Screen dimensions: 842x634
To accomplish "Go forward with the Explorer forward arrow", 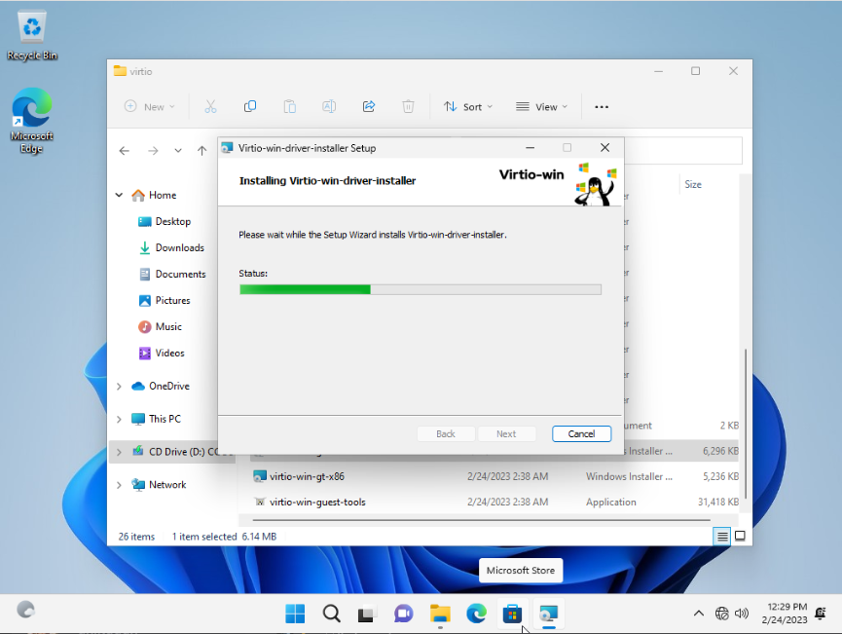I will coord(153,151).
